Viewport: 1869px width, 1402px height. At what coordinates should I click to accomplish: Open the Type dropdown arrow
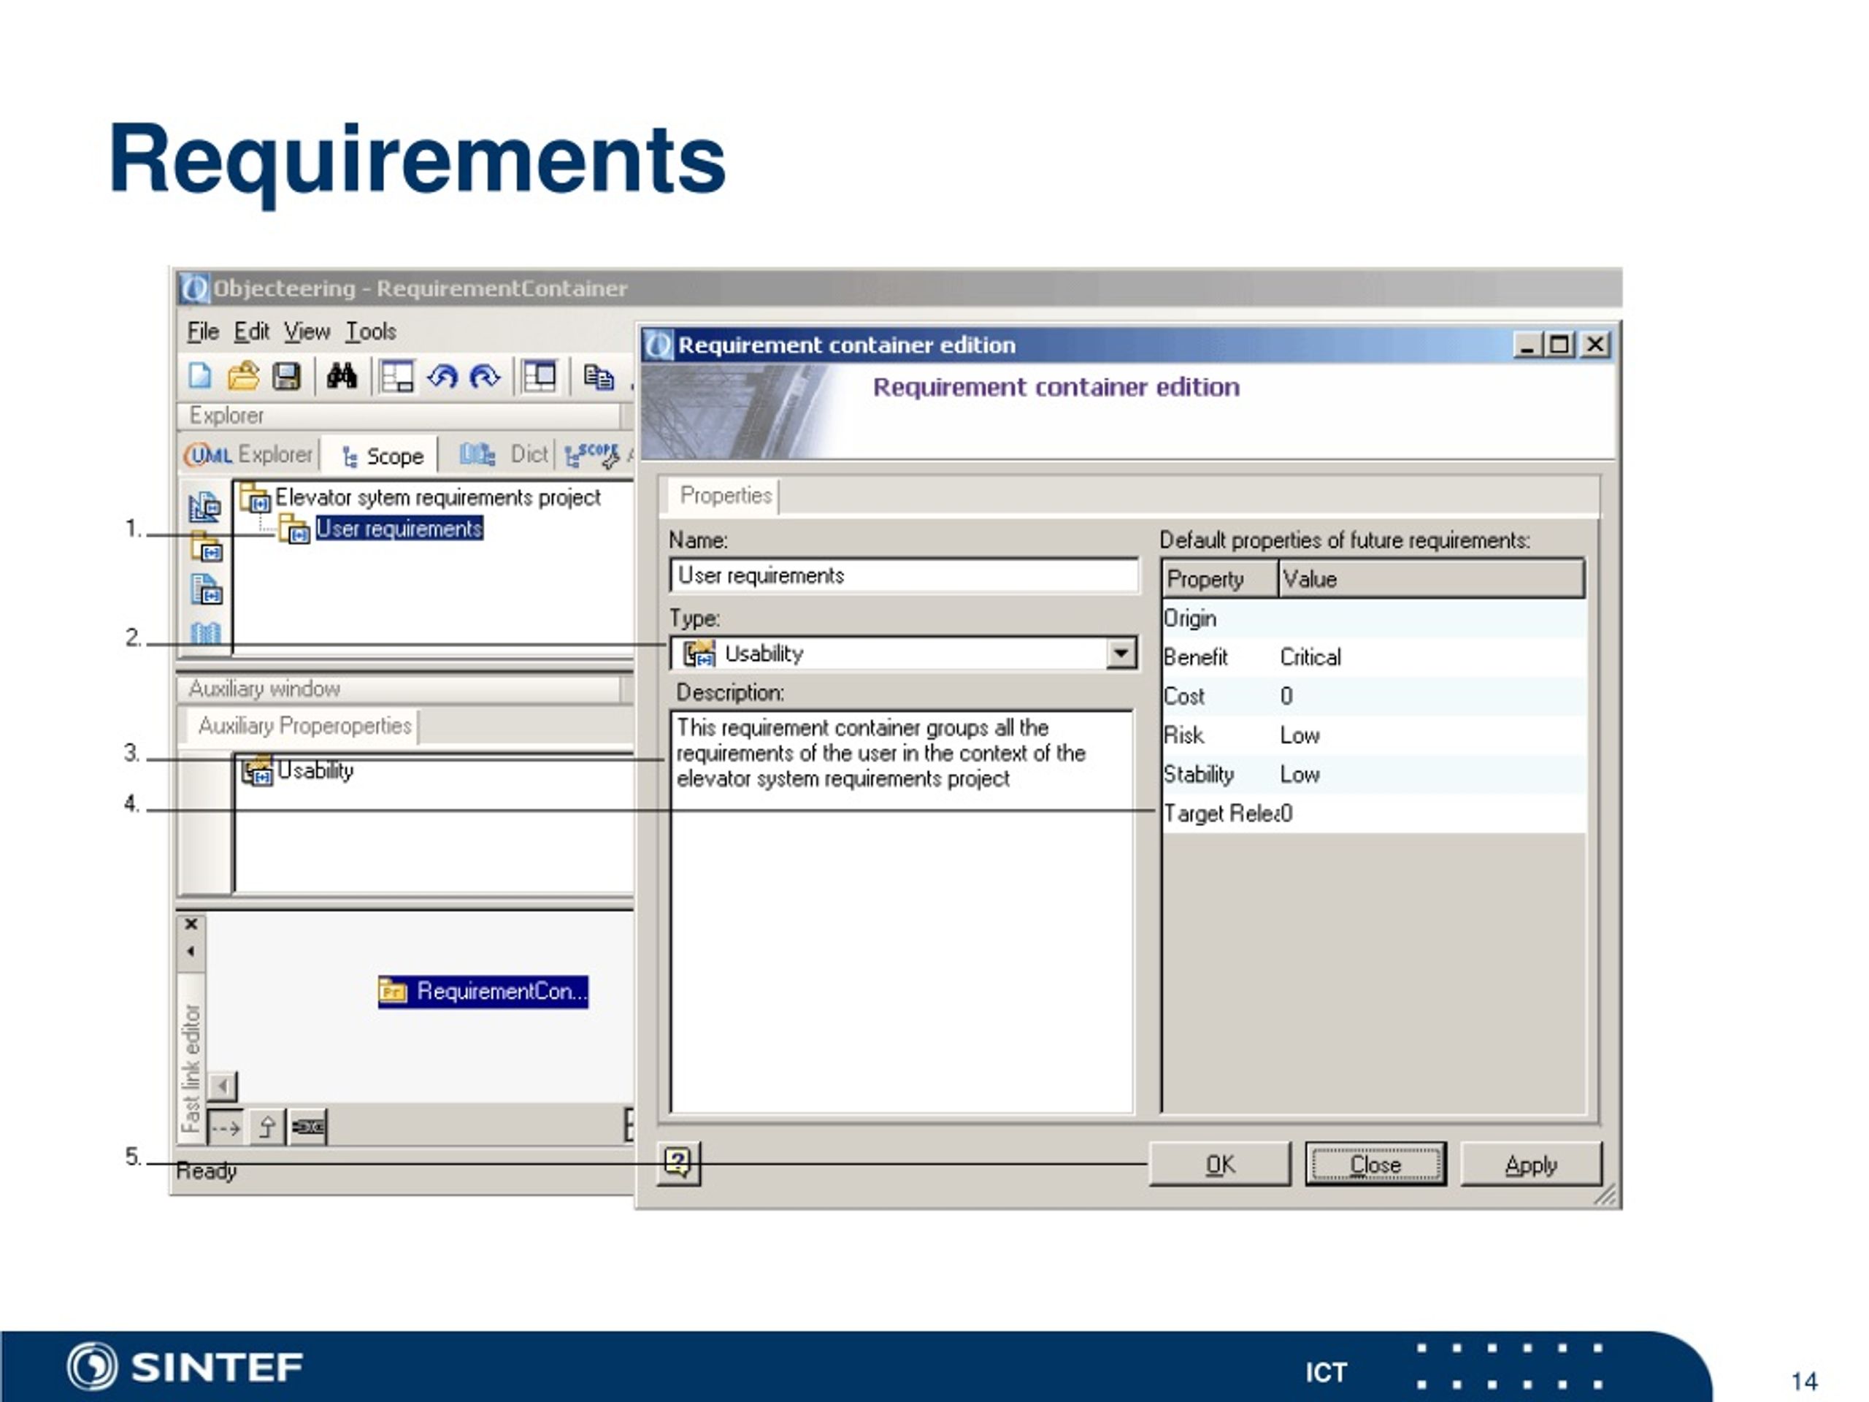pos(1121,654)
